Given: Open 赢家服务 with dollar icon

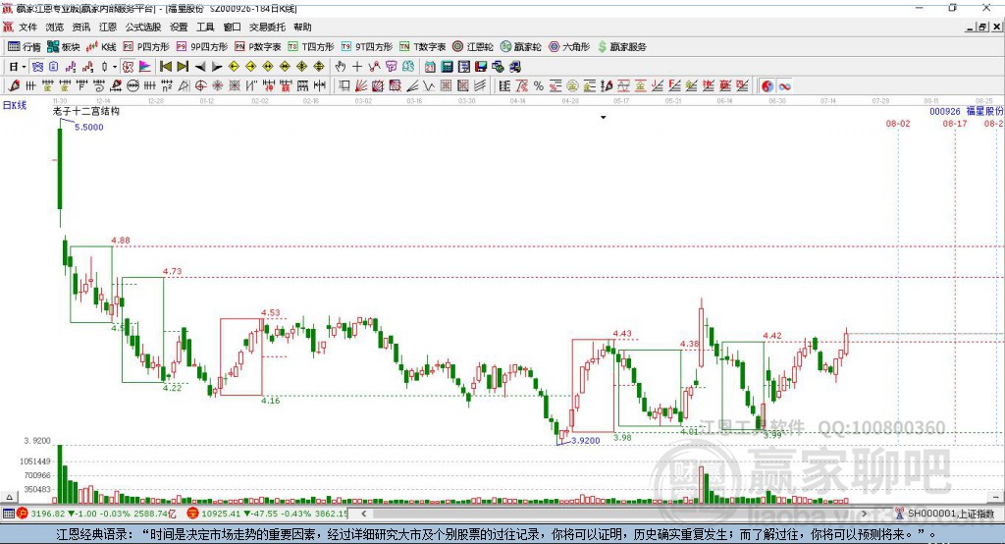Looking at the screenshot, I should tap(621, 47).
